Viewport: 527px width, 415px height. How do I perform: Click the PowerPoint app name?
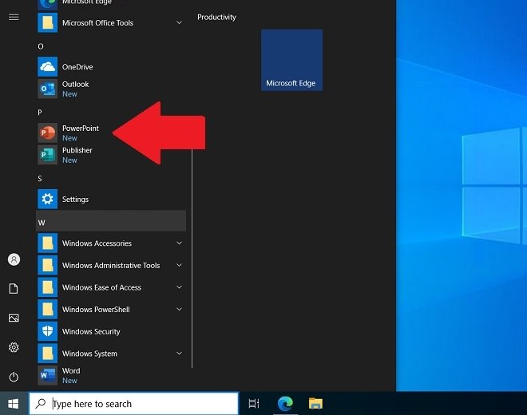click(81, 128)
